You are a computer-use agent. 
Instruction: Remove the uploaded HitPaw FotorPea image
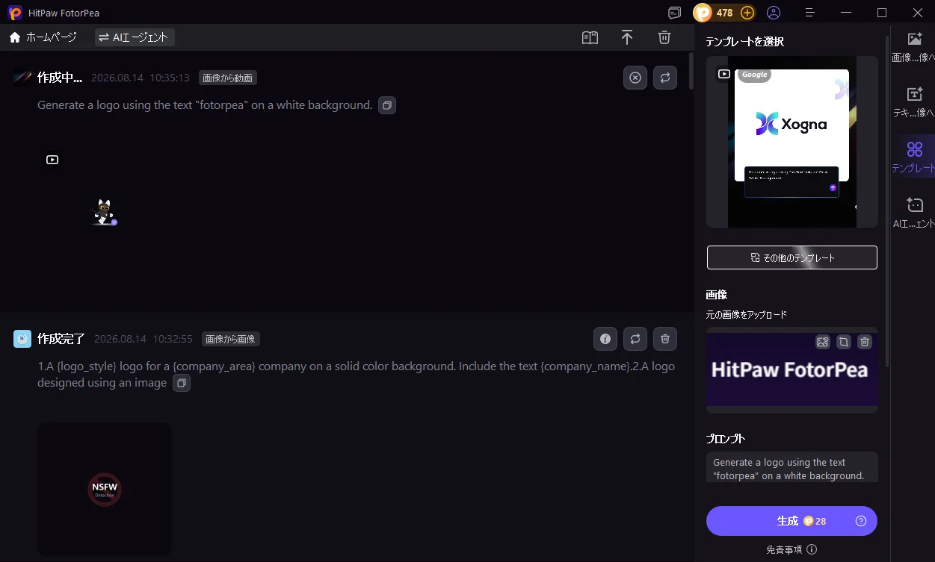point(865,342)
